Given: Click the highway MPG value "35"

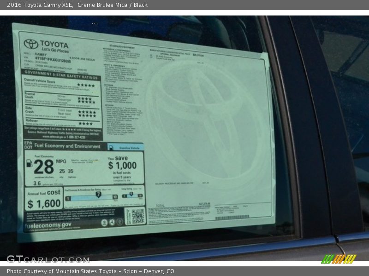Looking at the screenshot, I should click(71, 171).
